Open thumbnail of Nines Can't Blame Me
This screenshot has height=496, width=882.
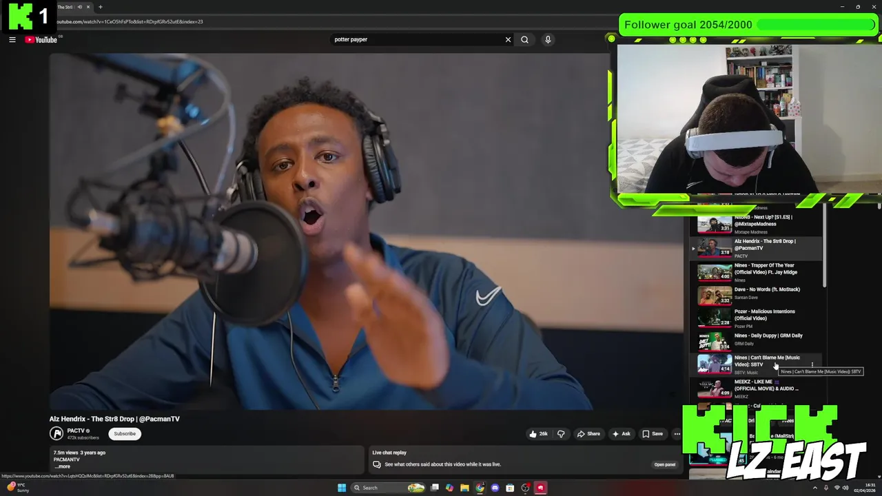tap(715, 363)
